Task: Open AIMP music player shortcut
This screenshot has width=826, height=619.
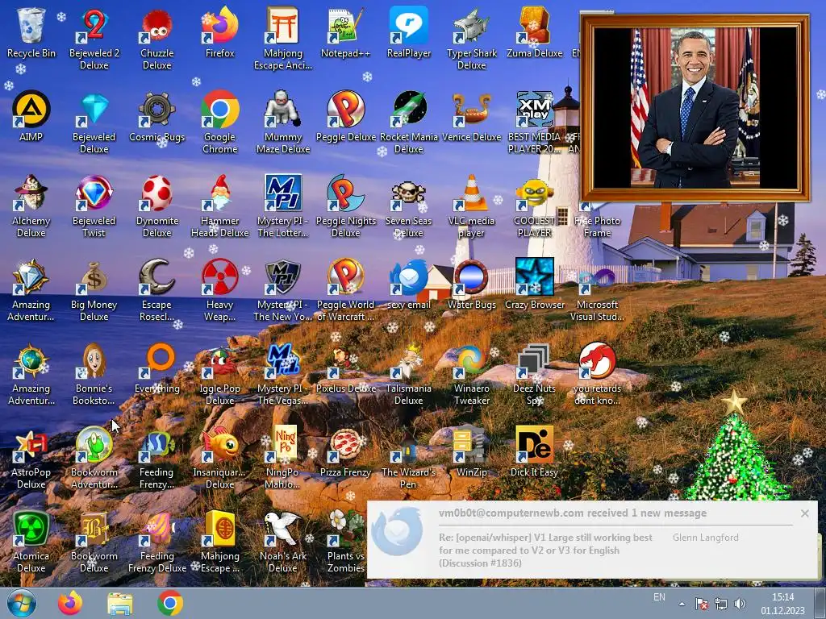Action: tap(31, 116)
